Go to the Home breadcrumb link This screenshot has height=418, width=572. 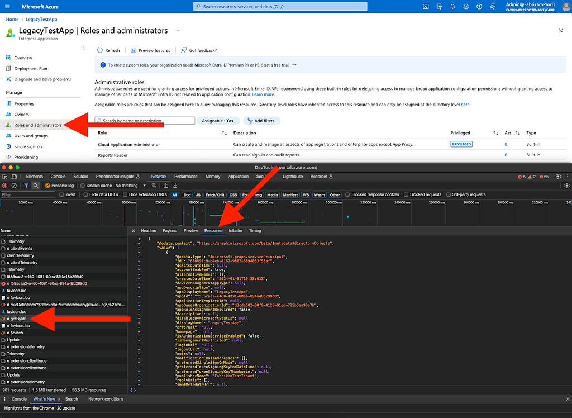[12, 20]
